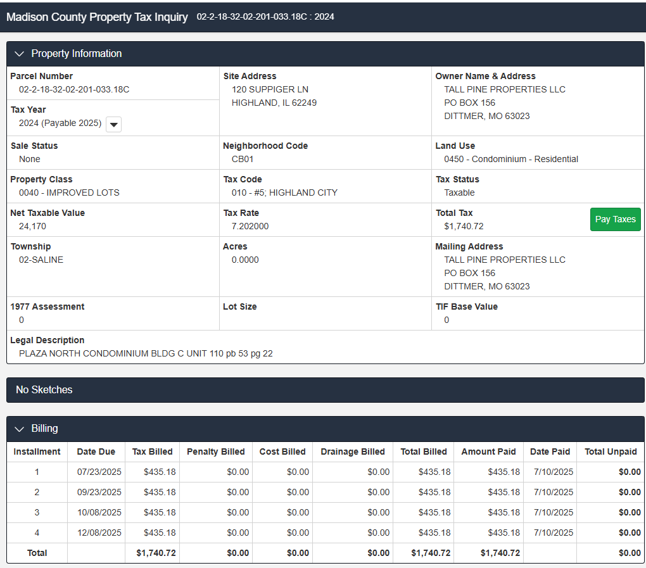
Task: Click the 07/23/2025 due date for installment 1
Action: pyautogui.click(x=99, y=472)
